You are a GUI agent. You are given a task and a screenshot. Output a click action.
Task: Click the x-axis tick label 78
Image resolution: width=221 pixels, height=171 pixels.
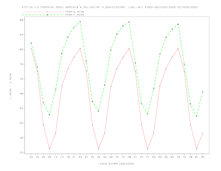point(190,157)
